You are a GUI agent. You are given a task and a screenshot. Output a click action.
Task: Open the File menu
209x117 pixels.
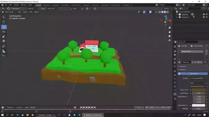click(6, 5)
